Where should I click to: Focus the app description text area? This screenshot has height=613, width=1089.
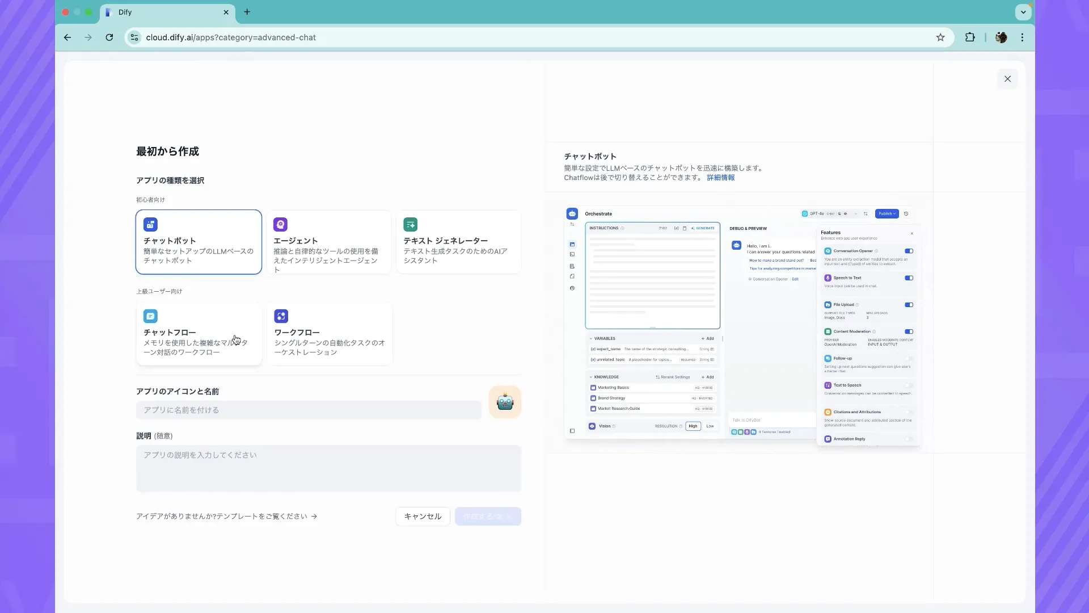pos(328,468)
